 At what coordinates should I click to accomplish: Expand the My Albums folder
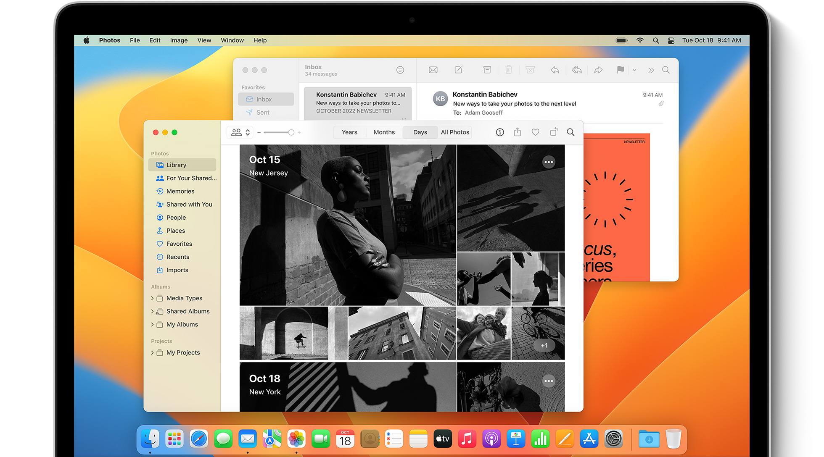(x=152, y=325)
